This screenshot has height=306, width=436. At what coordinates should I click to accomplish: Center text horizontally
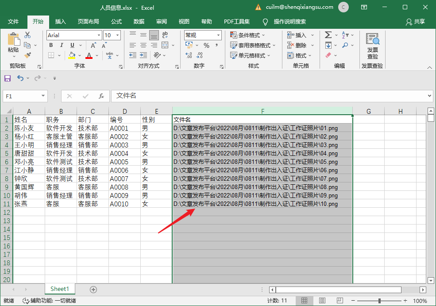[143, 45]
